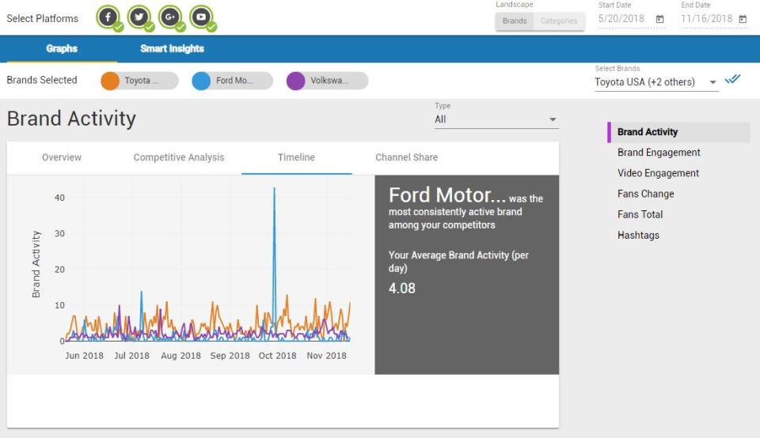Click the orange Toyota brand chip
Image resolution: width=760 pixels, height=438 pixels.
click(x=139, y=81)
